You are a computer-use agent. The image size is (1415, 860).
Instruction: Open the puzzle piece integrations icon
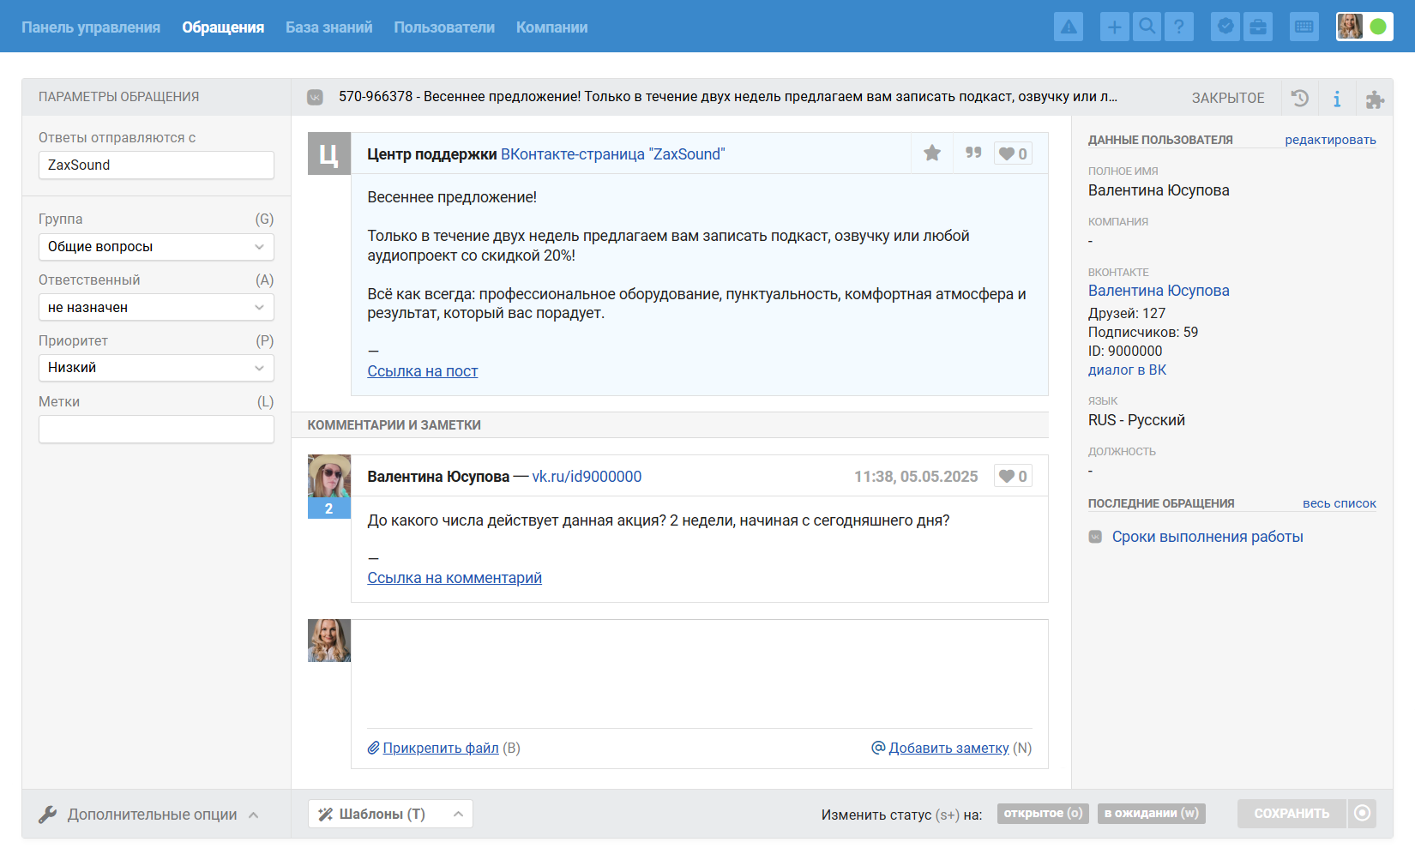pos(1375,99)
